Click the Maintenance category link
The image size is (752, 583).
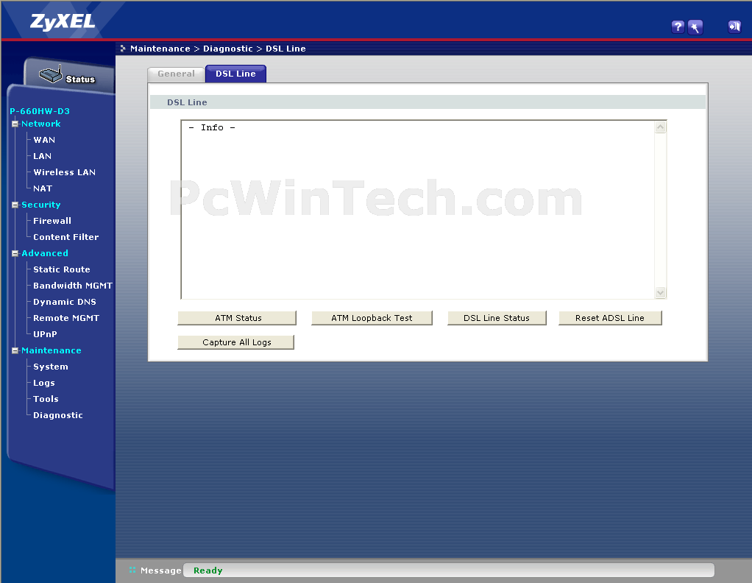point(52,351)
